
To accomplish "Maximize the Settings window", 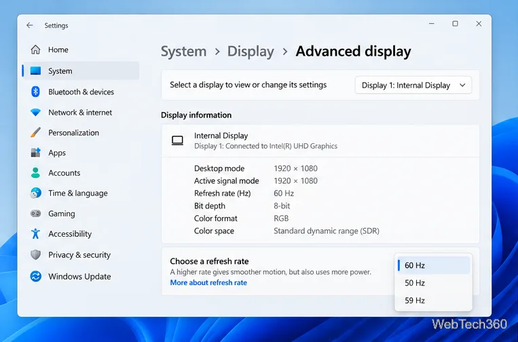I will [456, 24].
